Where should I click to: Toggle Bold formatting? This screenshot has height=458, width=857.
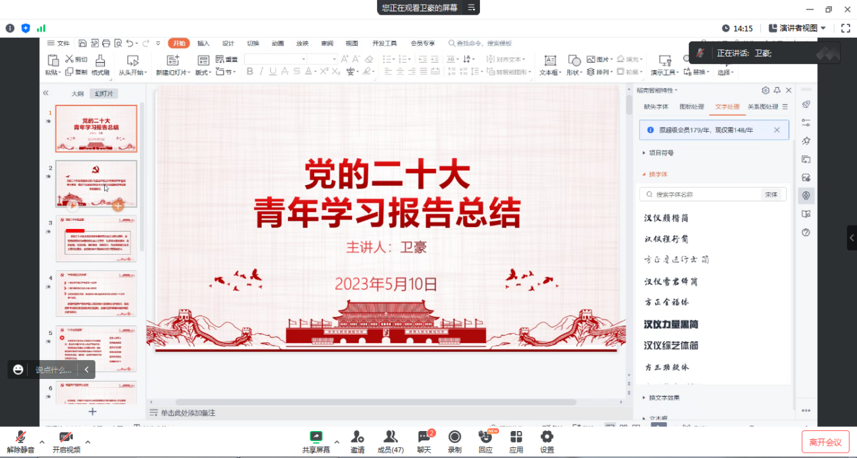[249, 72]
